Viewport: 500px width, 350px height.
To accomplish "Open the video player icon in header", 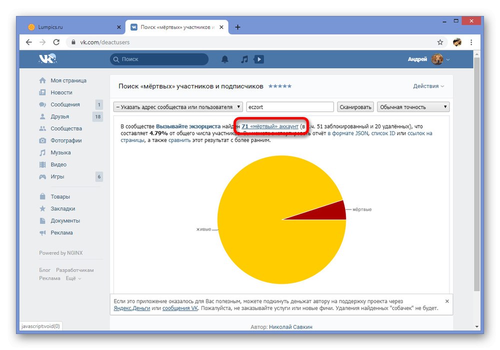I will (x=258, y=59).
